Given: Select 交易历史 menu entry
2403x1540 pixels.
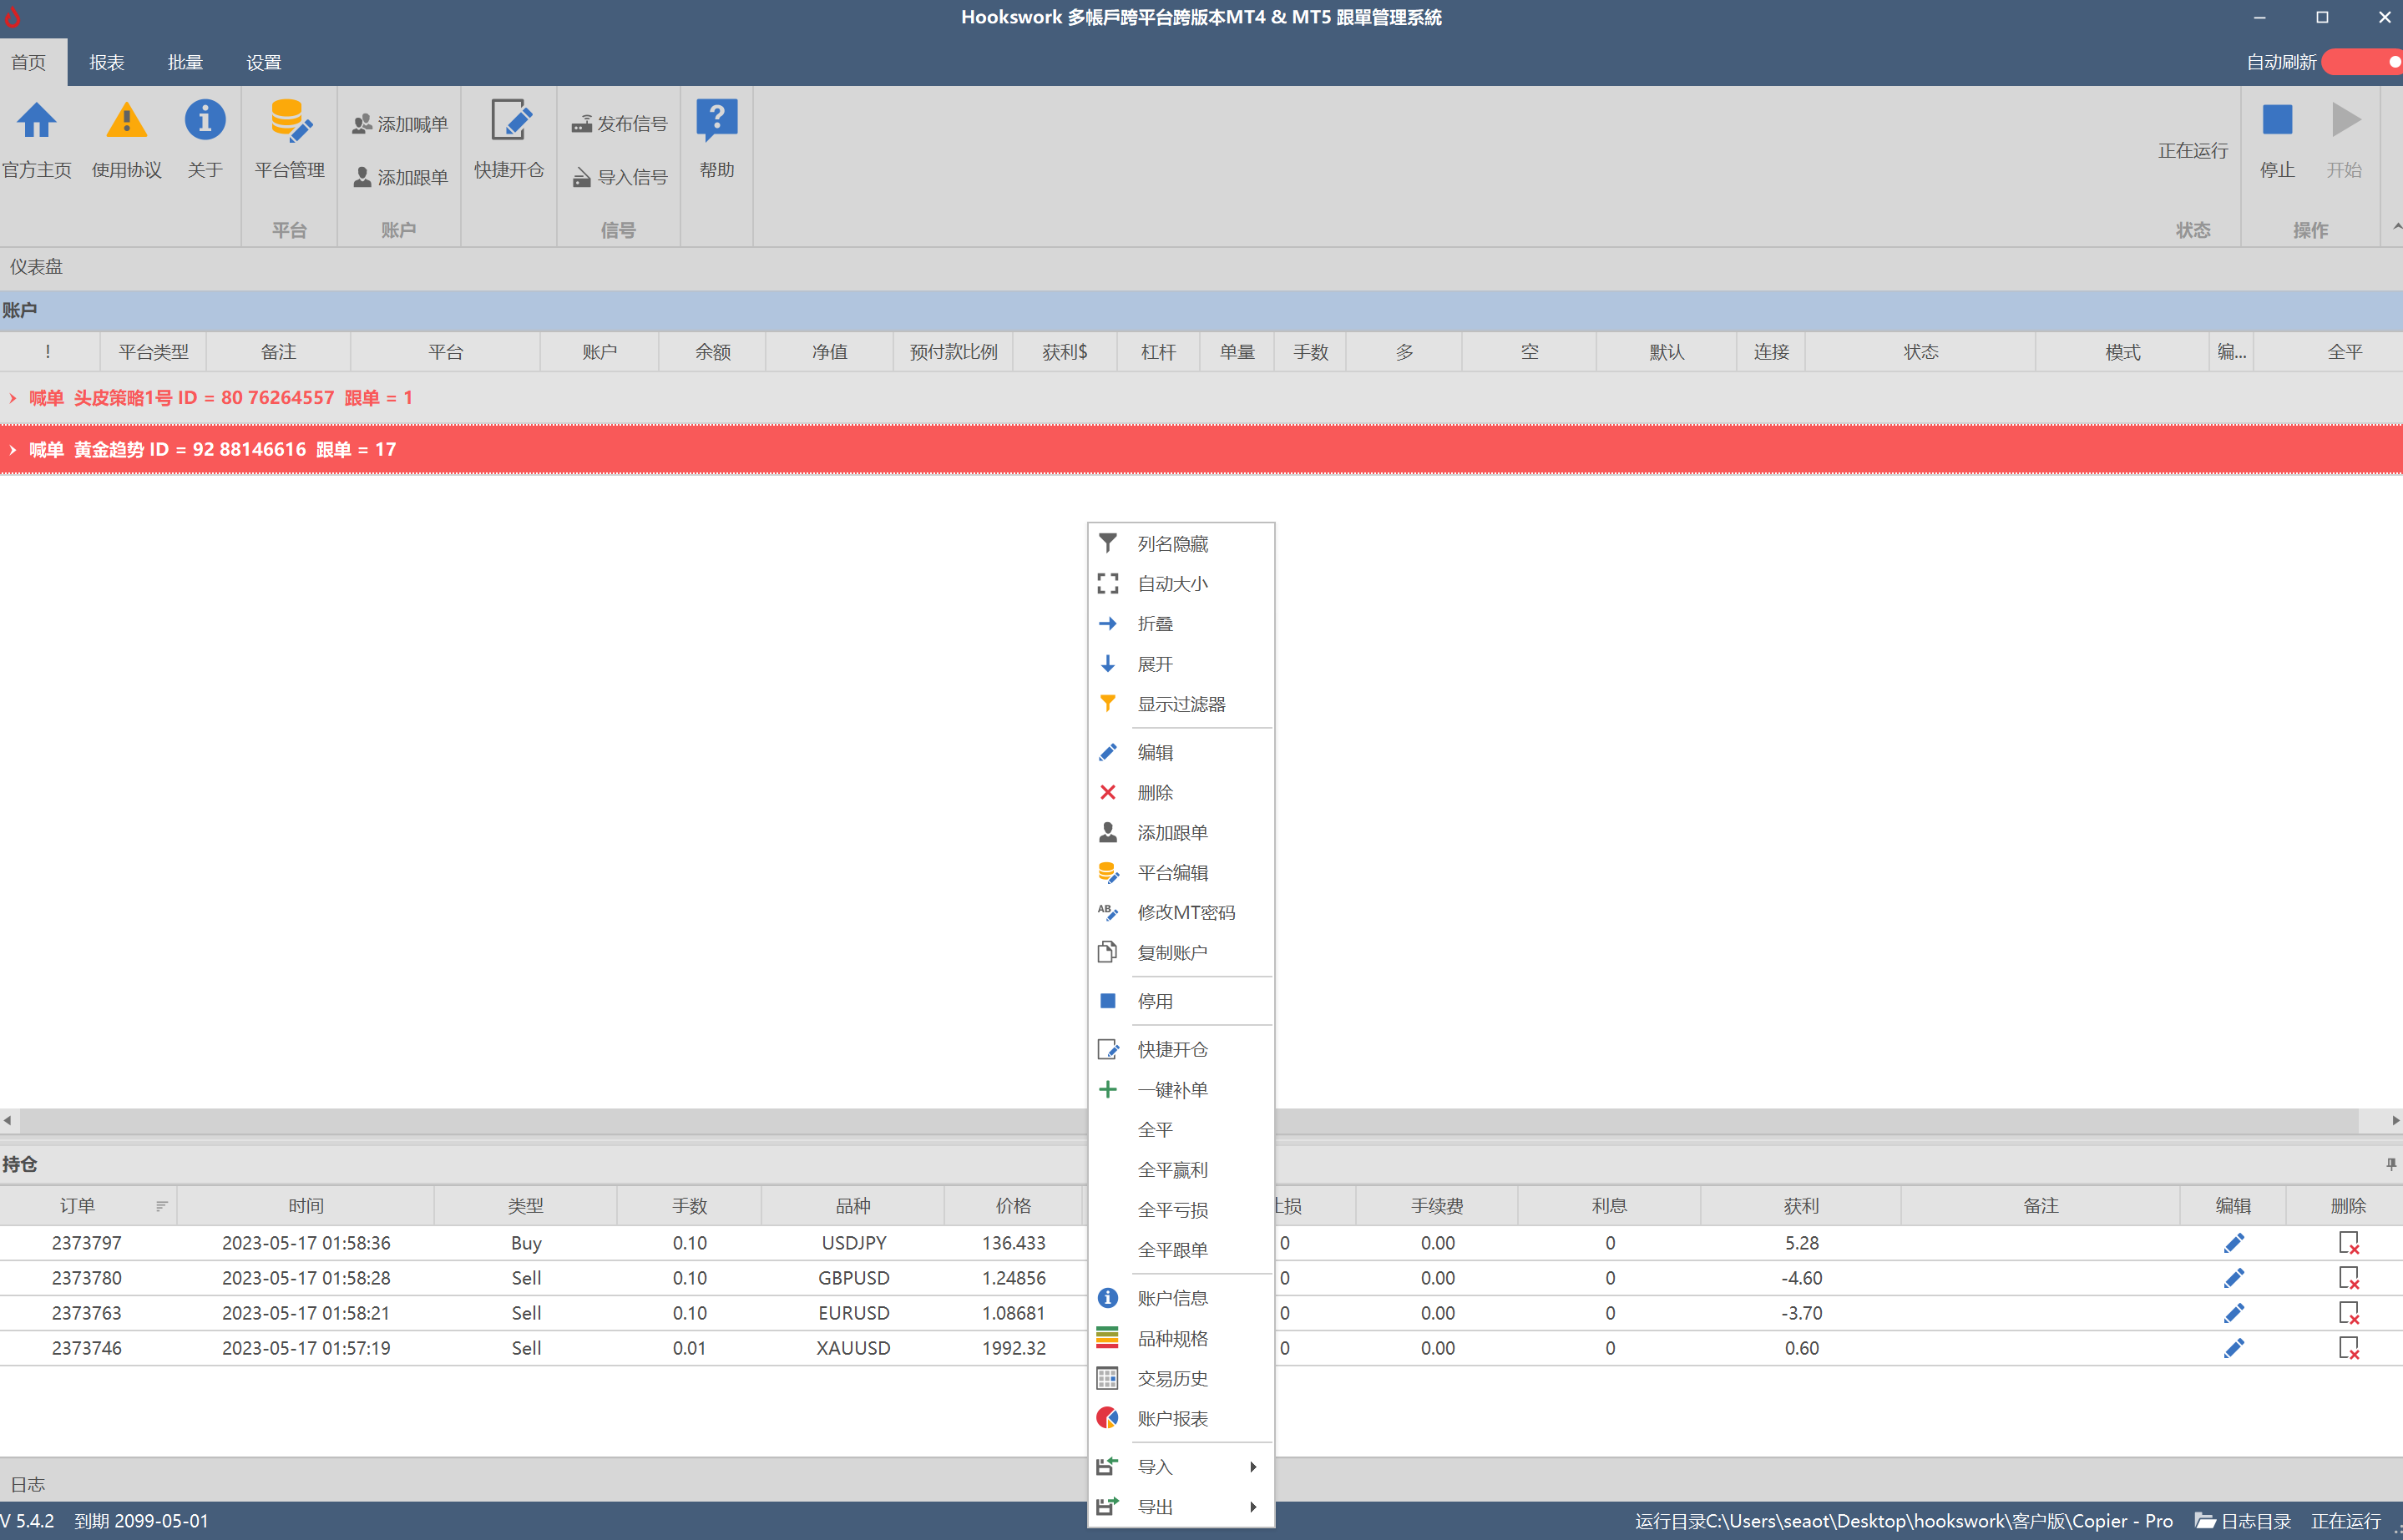Looking at the screenshot, I should click(x=1181, y=1378).
